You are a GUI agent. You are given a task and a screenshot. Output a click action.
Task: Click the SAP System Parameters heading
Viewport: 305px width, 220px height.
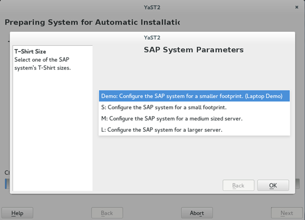[194, 50]
